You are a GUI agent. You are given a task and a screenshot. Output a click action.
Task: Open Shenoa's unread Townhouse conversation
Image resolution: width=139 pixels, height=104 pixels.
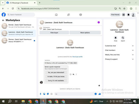click(18, 40)
